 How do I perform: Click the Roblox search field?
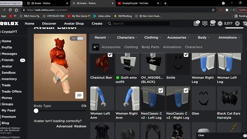(138, 24)
